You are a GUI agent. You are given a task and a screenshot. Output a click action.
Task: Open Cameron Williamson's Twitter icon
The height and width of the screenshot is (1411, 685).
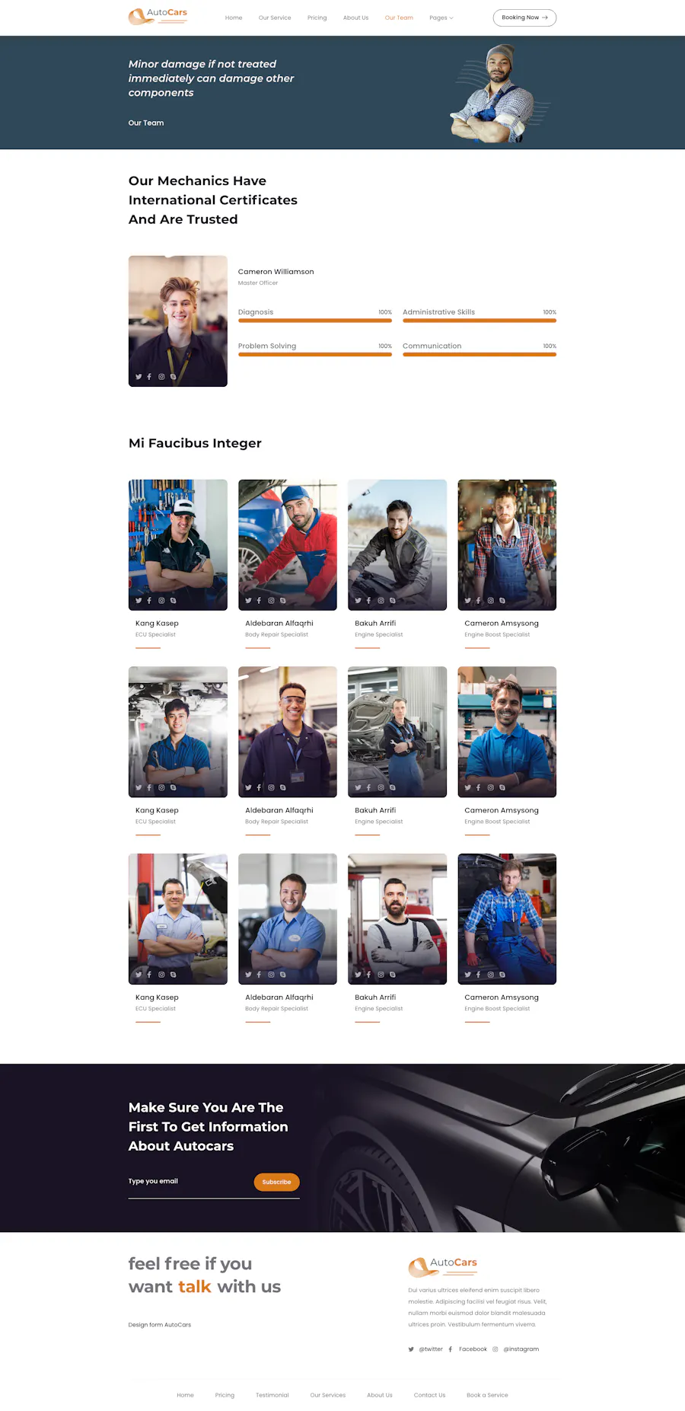[139, 377]
